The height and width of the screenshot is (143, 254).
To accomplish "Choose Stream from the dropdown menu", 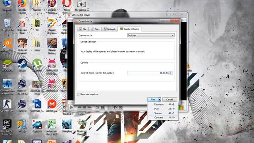I will coord(163,113).
